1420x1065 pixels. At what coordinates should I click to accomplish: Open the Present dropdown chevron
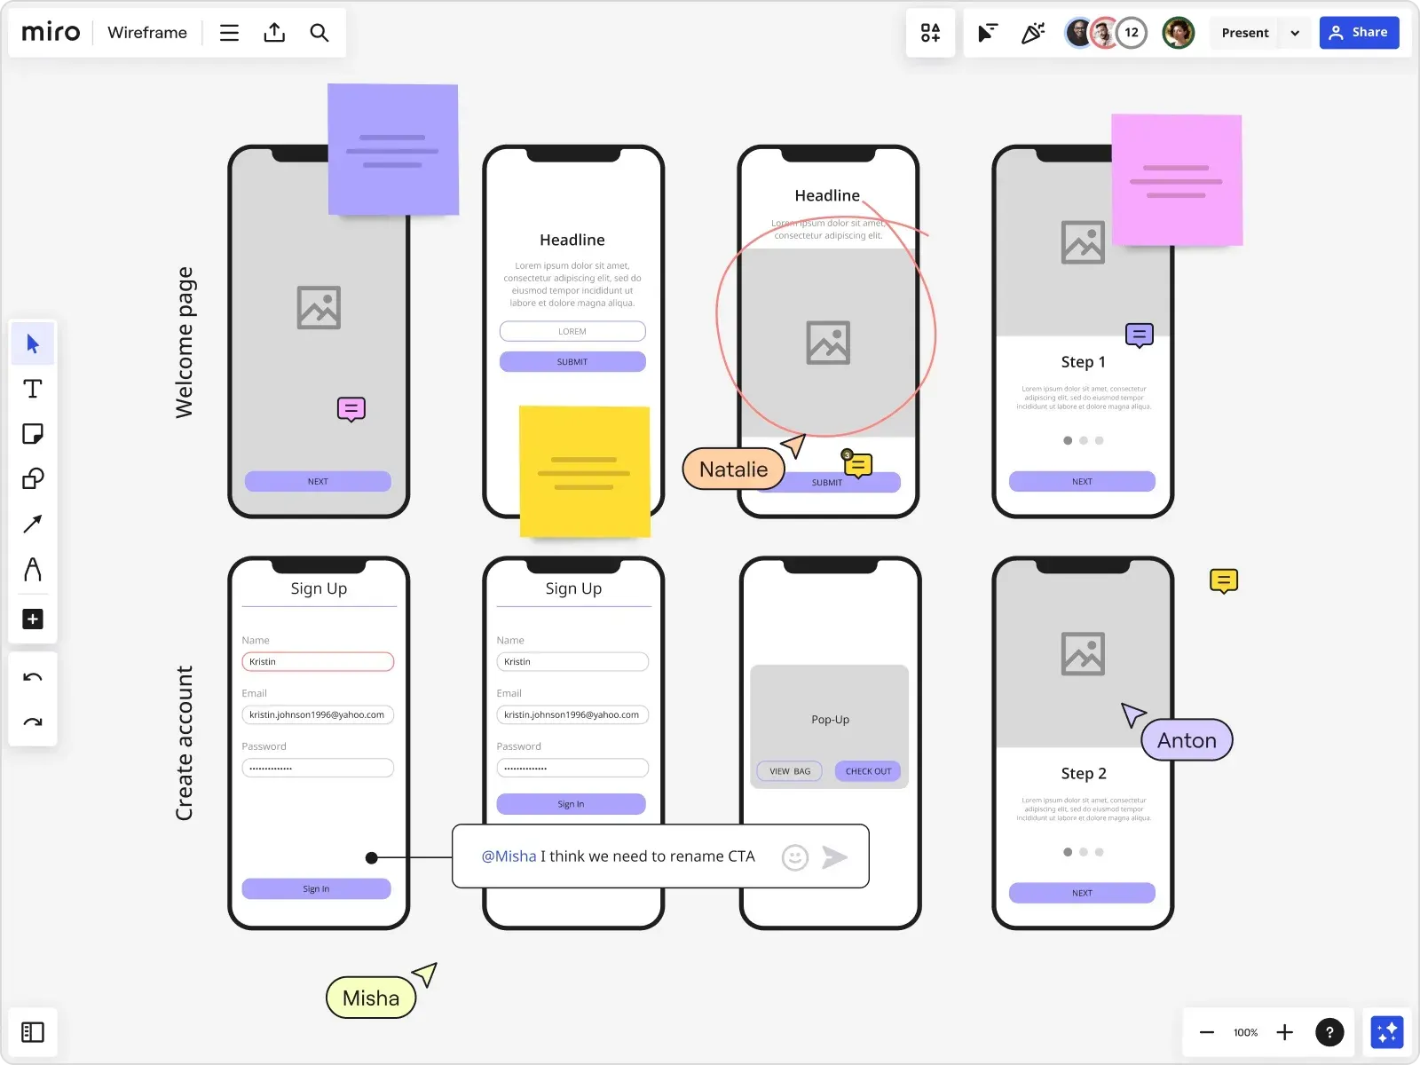tap(1295, 33)
